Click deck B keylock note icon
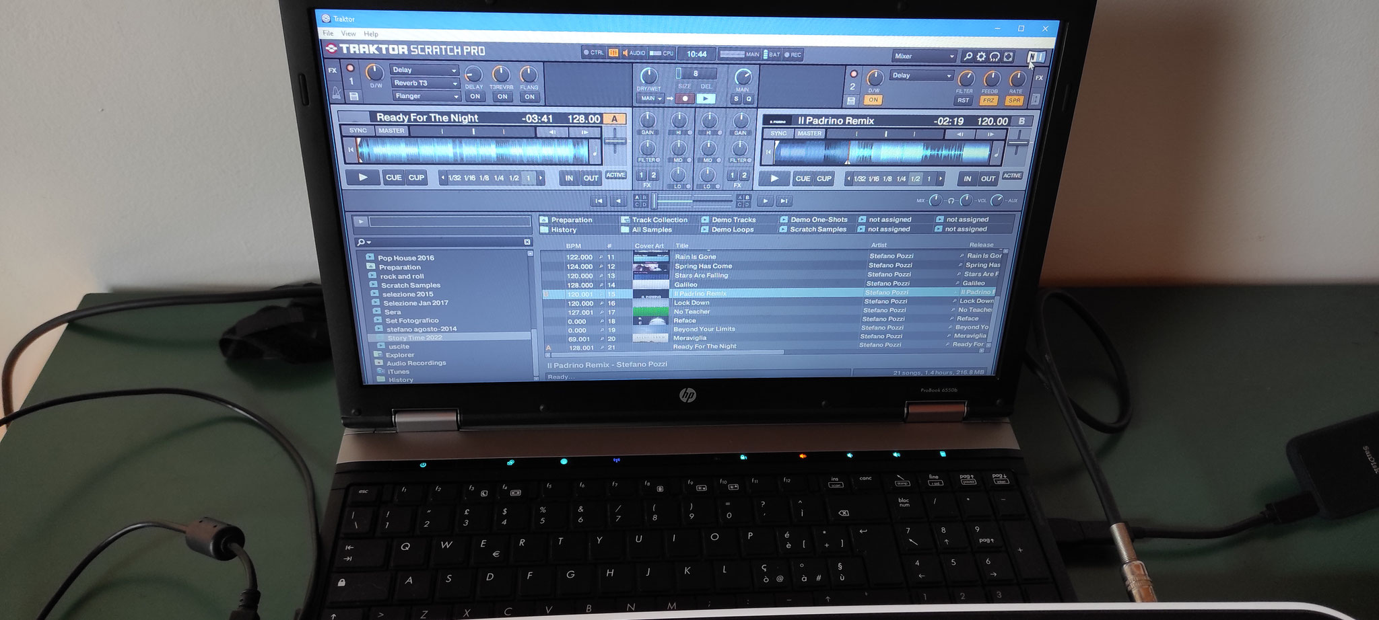 click(998, 154)
